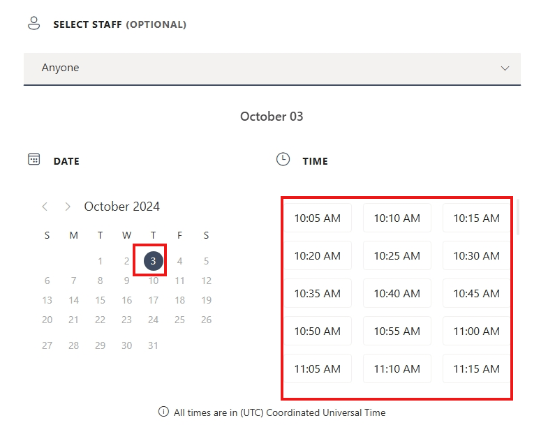Select October 14 on the calendar

73,300
